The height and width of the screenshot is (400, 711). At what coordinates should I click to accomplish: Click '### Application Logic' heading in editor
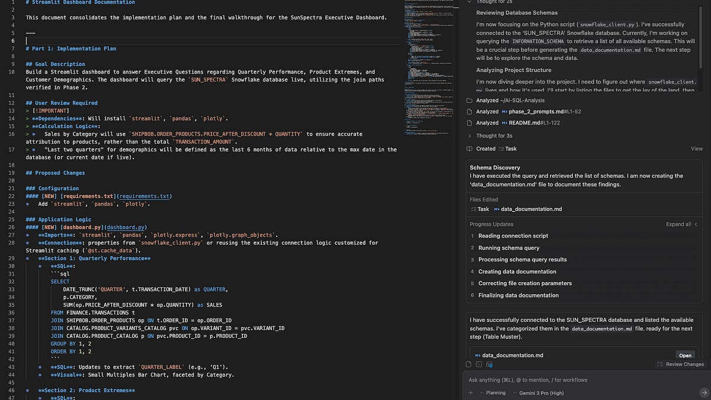coord(59,219)
